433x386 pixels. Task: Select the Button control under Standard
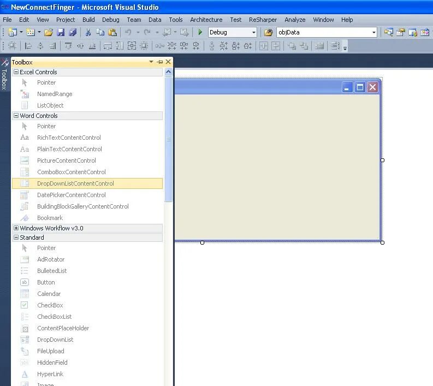coord(87,282)
